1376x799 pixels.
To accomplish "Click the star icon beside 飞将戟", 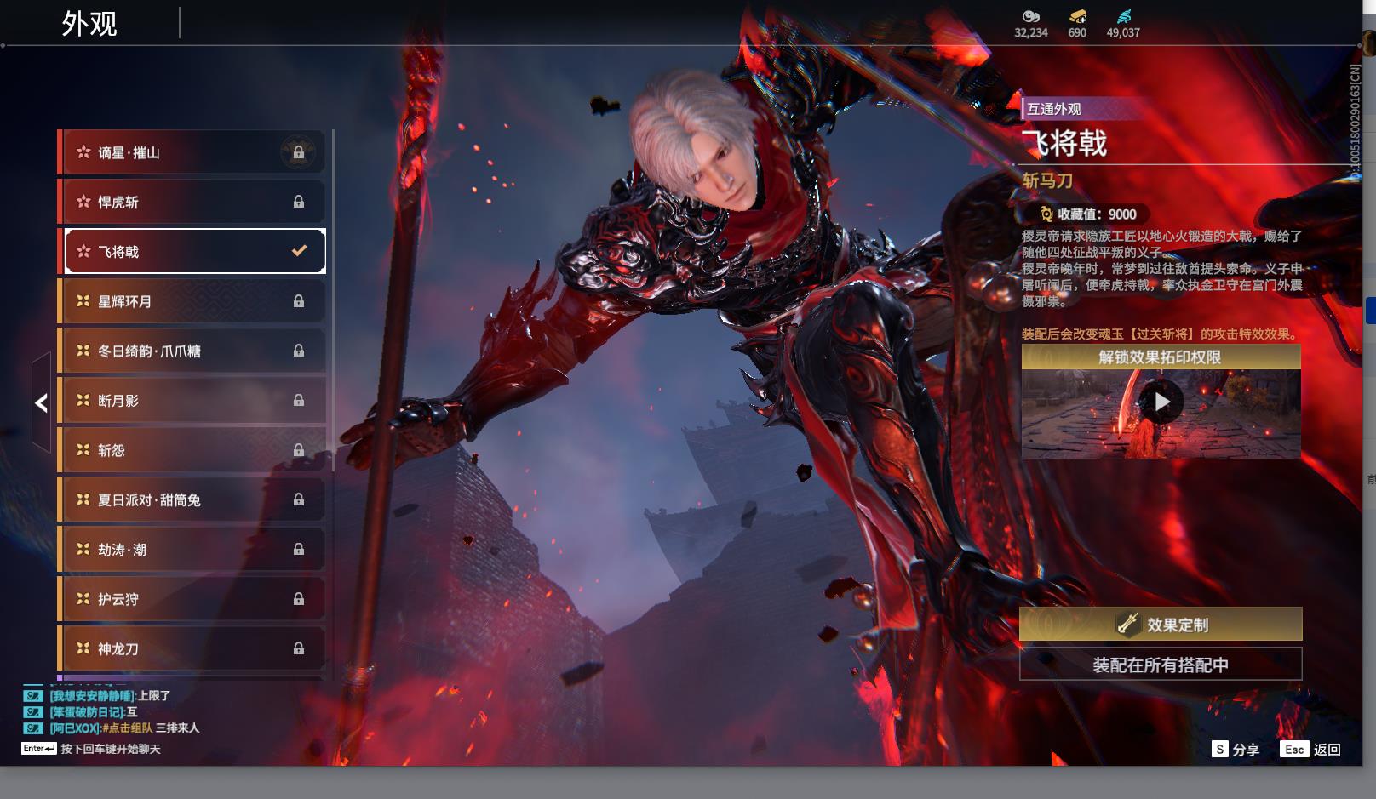I will click(83, 251).
